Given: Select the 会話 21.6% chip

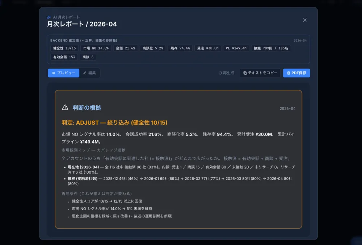Looking at the screenshot, I should pyautogui.click(x=126, y=48).
